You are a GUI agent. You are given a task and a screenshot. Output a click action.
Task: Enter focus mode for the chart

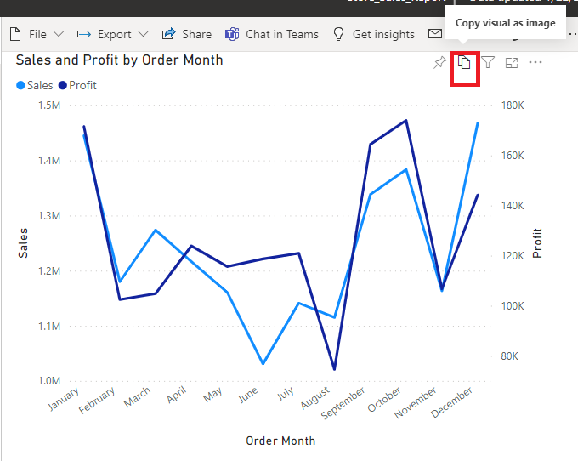pyautogui.click(x=512, y=63)
